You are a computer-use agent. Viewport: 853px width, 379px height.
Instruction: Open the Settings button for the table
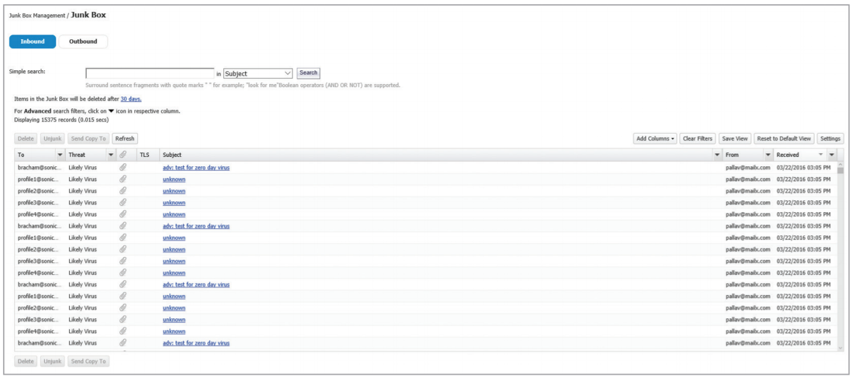(830, 138)
